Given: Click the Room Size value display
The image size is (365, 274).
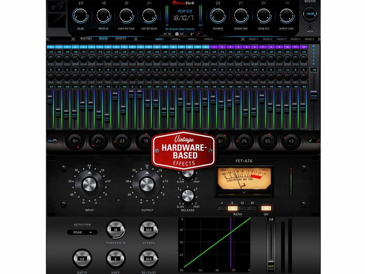Looking at the screenshot, I should [183, 18].
